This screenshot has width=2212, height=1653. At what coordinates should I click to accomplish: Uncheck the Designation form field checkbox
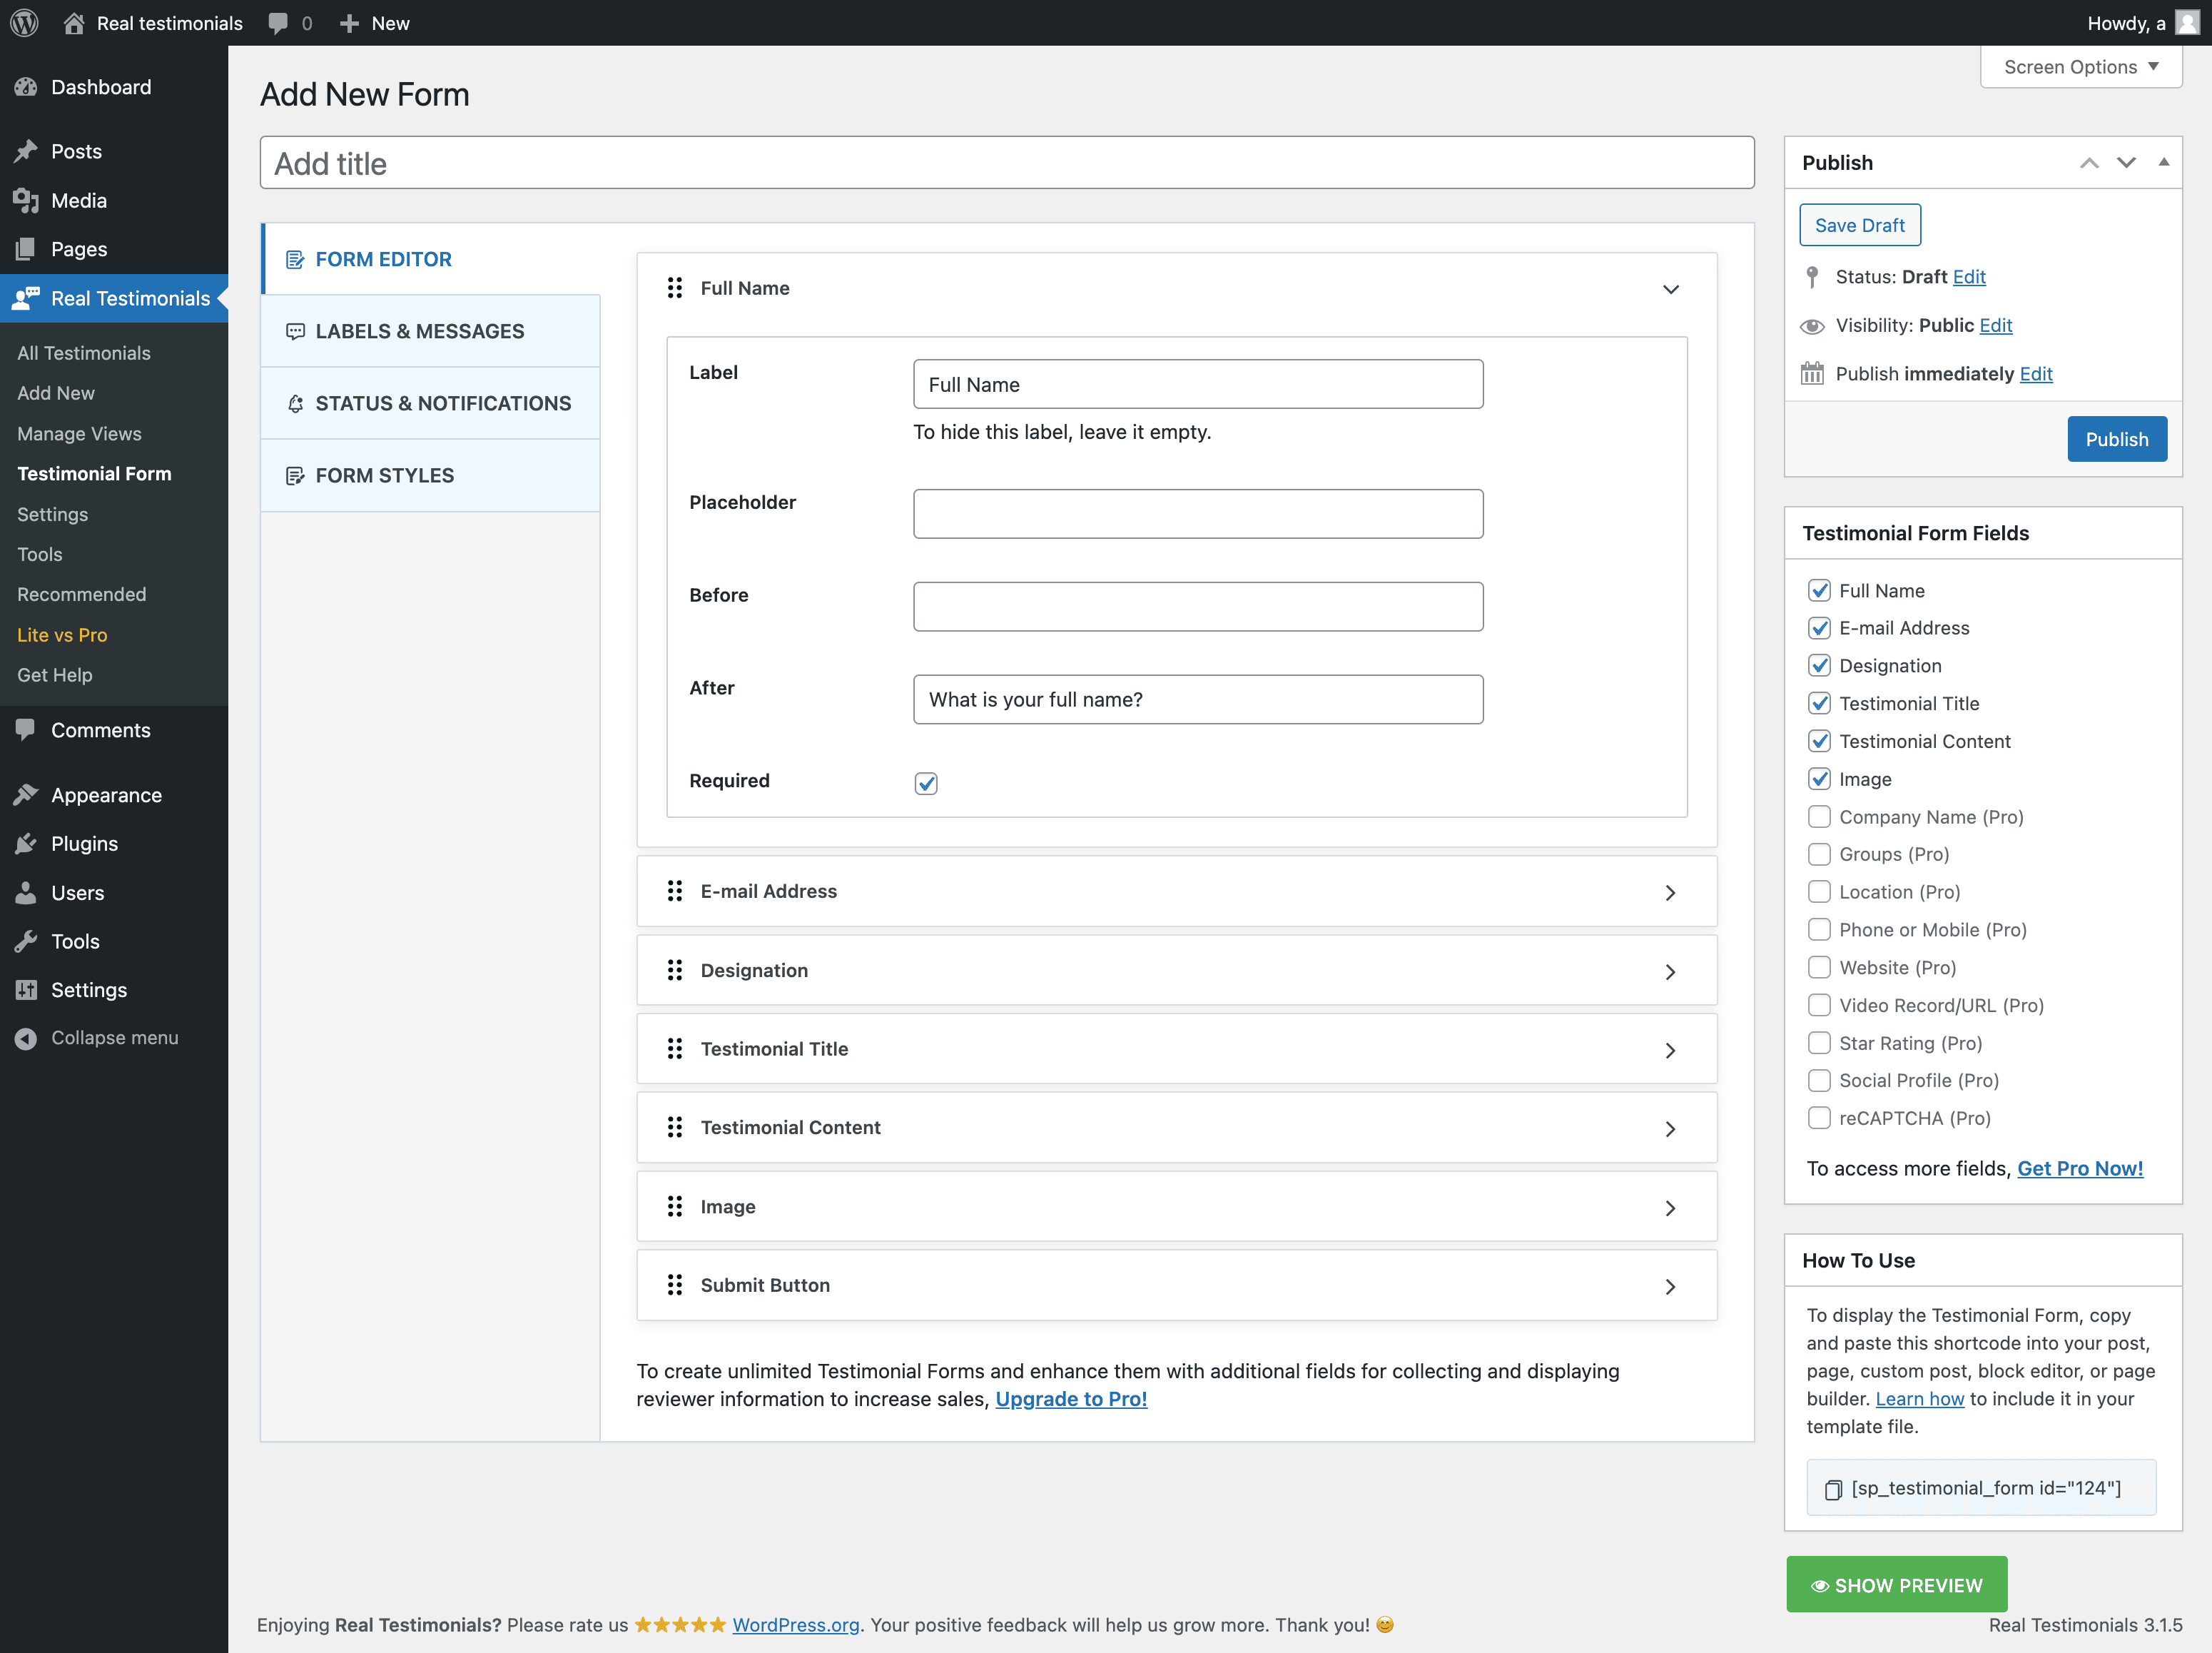(x=1819, y=666)
